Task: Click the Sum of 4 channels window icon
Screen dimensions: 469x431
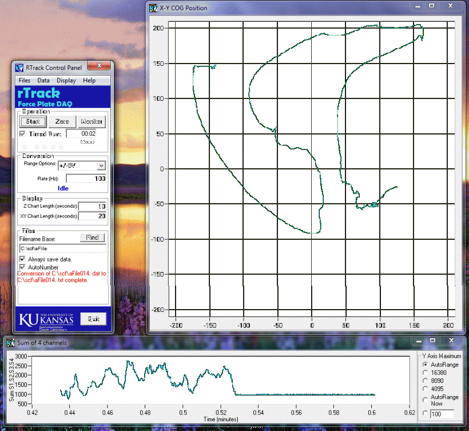Action: (x=10, y=342)
